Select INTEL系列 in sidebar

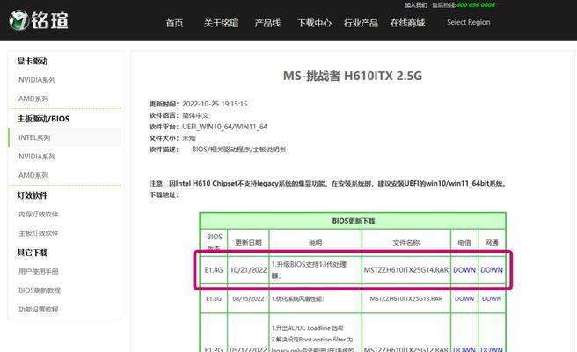[64, 137]
